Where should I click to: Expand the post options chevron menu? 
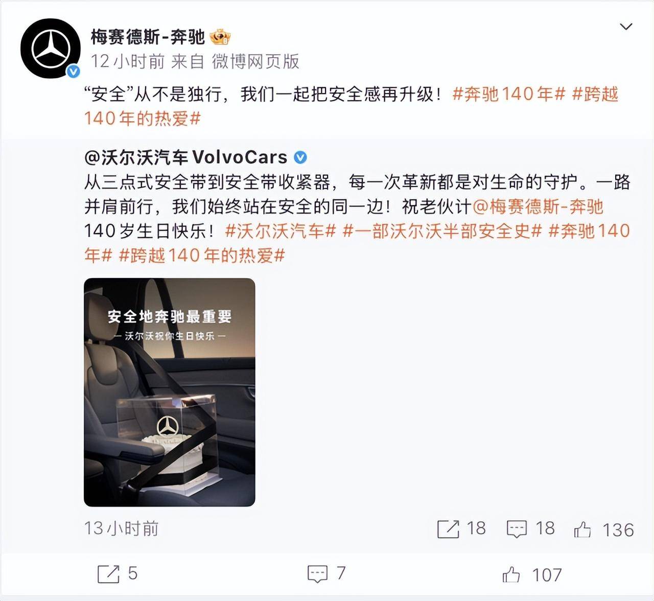pyautogui.click(x=626, y=27)
